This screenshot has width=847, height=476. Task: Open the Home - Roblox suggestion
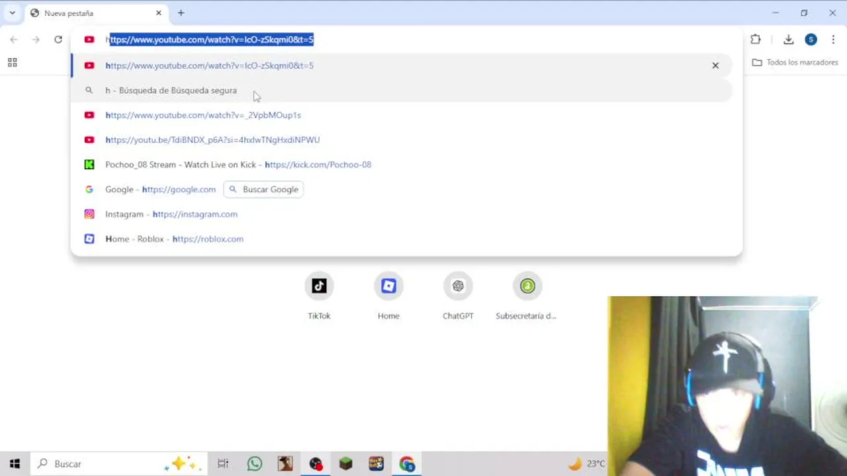[402, 239]
